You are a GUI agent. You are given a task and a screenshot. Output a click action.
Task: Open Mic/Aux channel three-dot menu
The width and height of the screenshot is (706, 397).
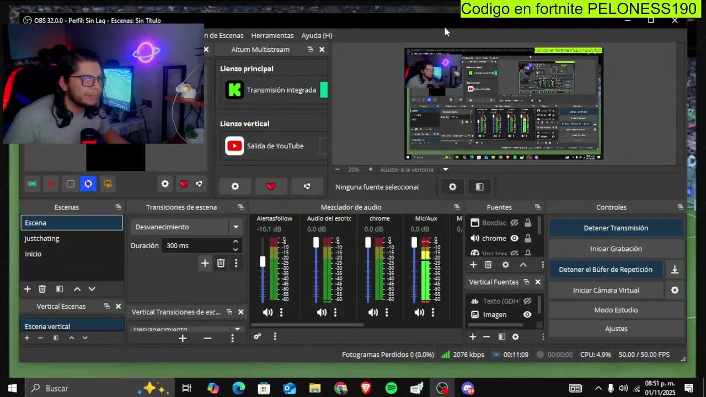pos(433,313)
